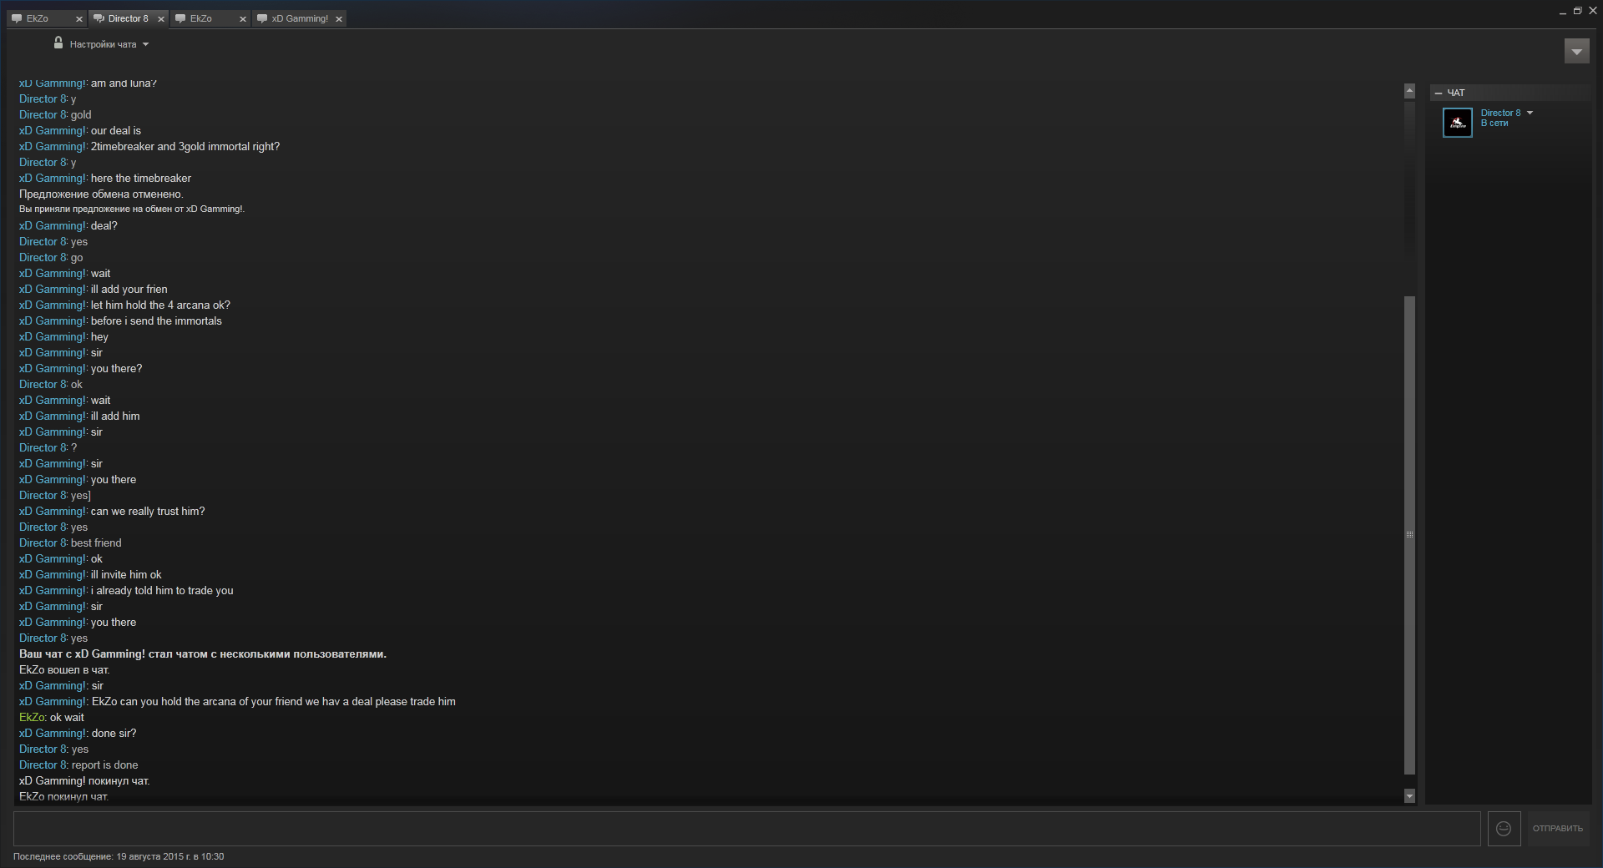Expand the gray dropdown arrow button at top right

tap(1576, 51)
